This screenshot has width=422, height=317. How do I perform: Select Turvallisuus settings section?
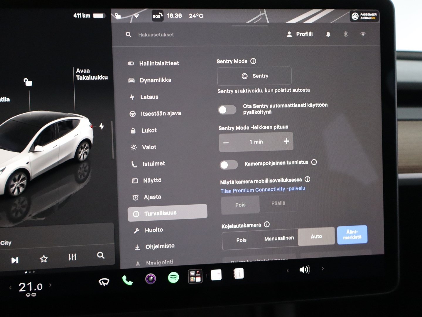click(x=168, y=213)
